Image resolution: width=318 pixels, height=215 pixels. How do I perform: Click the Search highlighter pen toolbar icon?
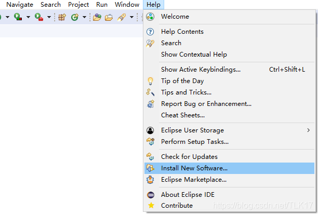[x=122, y=17]
